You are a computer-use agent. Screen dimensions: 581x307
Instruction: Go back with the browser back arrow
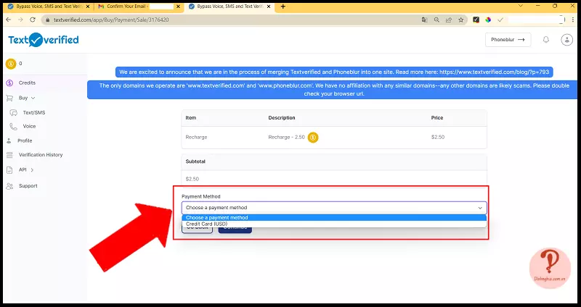[x=10, y=20]
